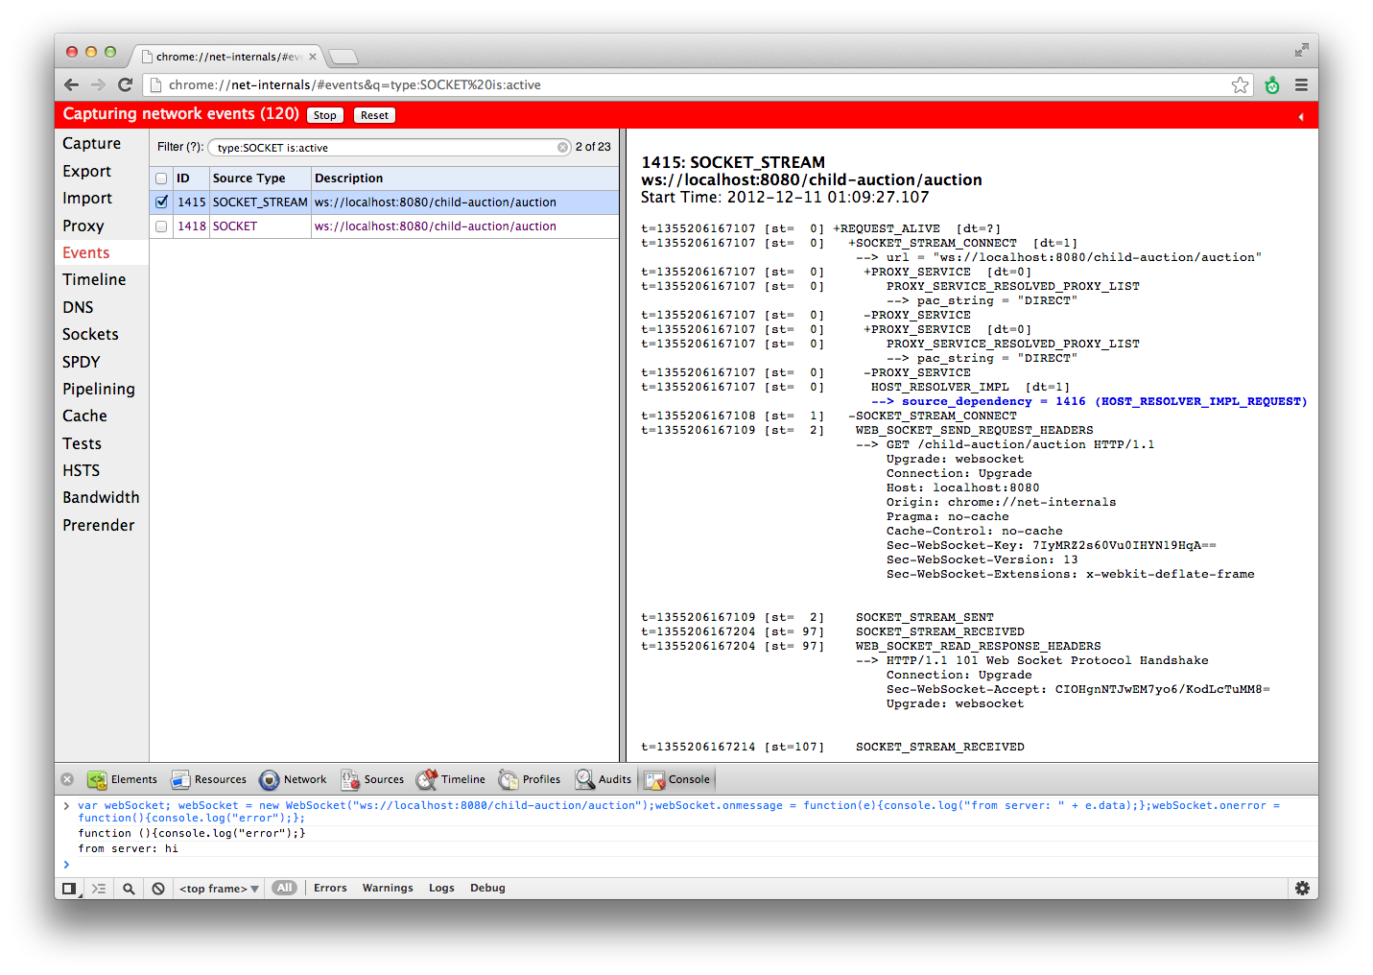This screenshot has height=975, width=1373.
Task: Open the <top frame> dropdown
Action: pos(219,889)
